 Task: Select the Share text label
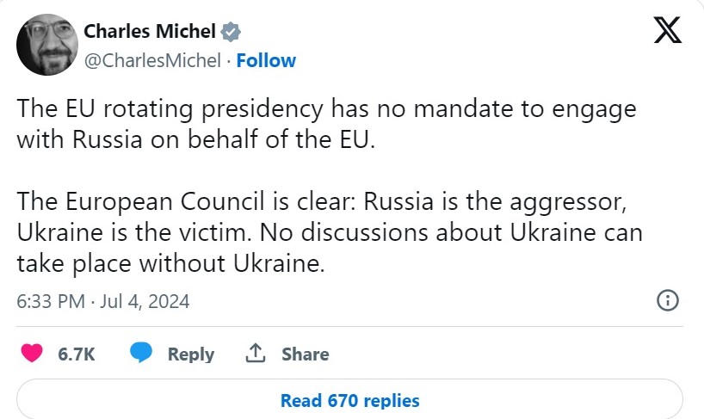(x=305, y=354)
